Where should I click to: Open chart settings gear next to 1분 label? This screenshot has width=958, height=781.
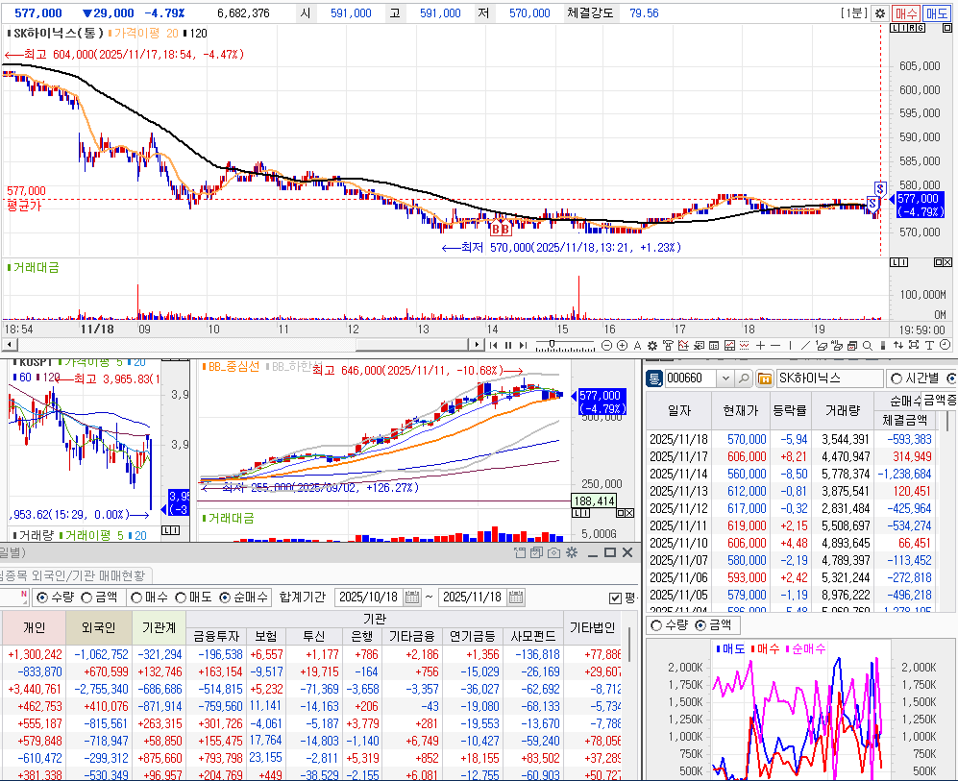point(880,12)
